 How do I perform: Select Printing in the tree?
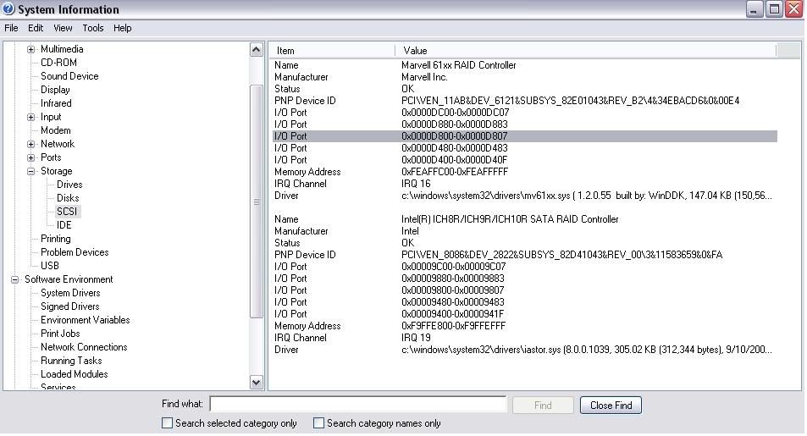coord(56,239)
